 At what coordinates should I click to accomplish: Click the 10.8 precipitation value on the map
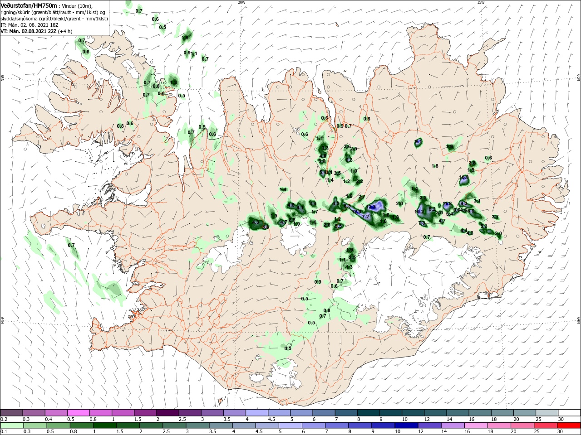(464, 177)
